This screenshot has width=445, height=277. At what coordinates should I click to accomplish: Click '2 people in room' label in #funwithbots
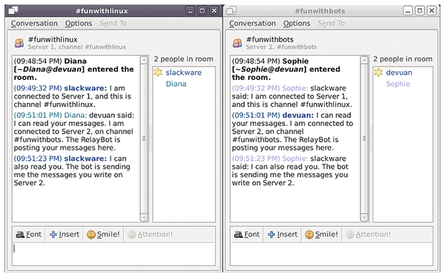click(x=403, y=59)
